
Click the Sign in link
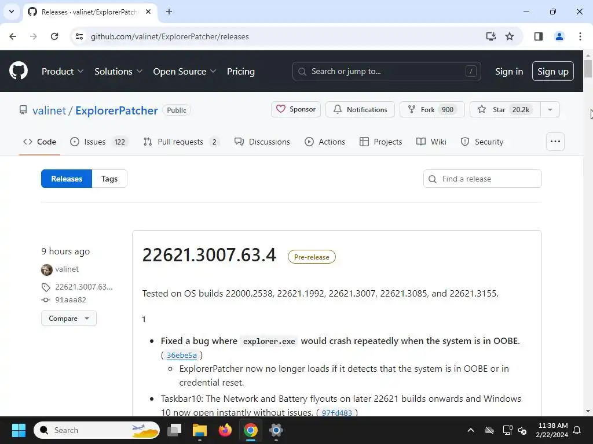[508, 71]
